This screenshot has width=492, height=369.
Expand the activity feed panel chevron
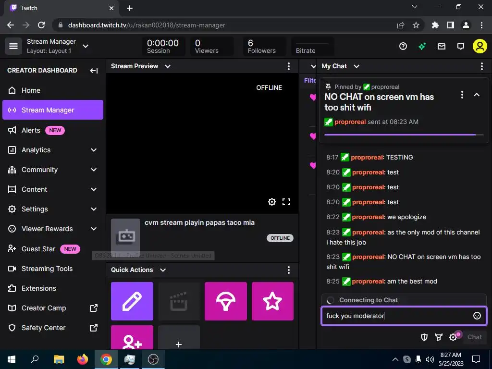[313, 66]
